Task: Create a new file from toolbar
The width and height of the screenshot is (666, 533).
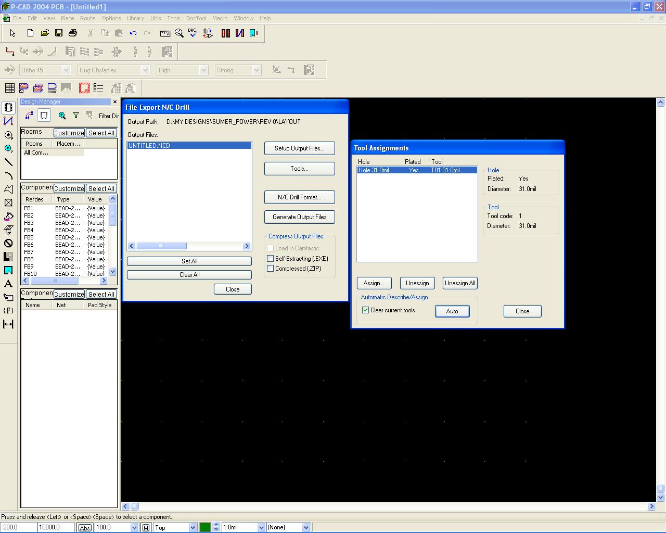Action: coord(30,33)
